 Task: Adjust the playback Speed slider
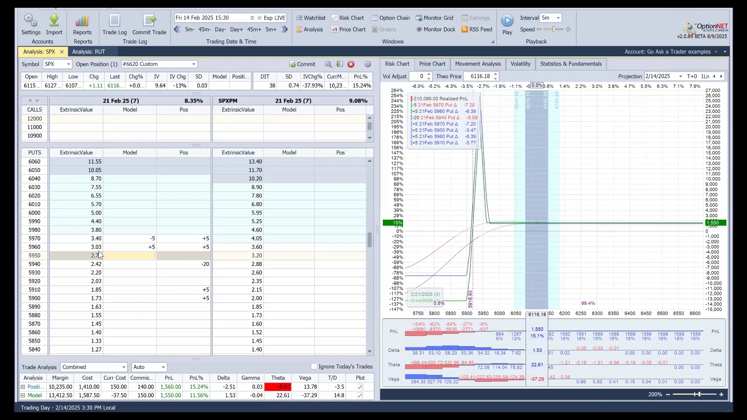(x=553, y=29)
